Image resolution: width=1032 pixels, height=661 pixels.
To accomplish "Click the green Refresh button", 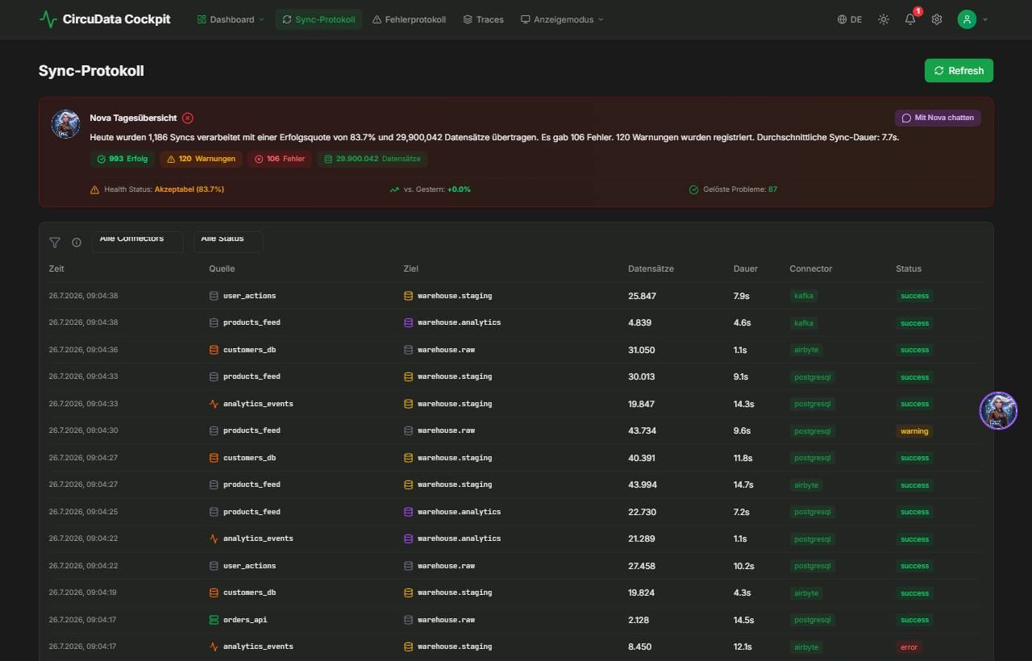I will [x=959, y=70].
